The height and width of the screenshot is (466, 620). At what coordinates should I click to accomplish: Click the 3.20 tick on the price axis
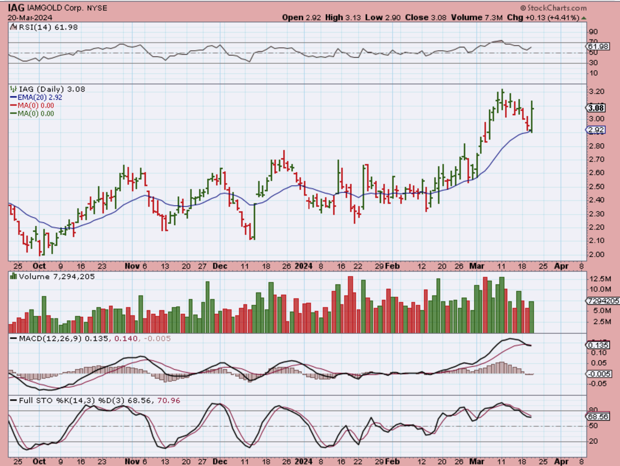pyautogui.click(x=597, y=92)
